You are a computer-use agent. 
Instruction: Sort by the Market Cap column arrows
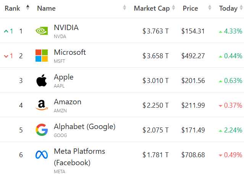173,8
